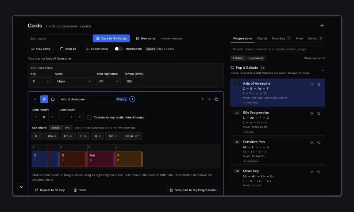Star the Sensitive Pop progression
Screen dimensions: 354x212
click(319, 143)
